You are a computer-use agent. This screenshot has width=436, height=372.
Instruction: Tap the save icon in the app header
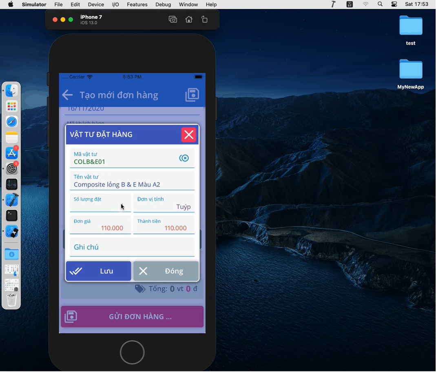[192, 95]
